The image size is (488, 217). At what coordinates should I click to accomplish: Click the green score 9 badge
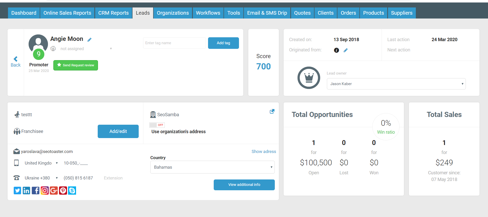39,54
